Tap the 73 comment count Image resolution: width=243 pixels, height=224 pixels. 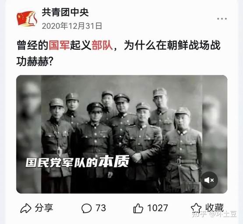click(101, 208)
